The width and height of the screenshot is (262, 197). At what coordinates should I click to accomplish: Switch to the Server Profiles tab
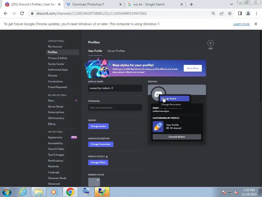(x=116, y=51)
